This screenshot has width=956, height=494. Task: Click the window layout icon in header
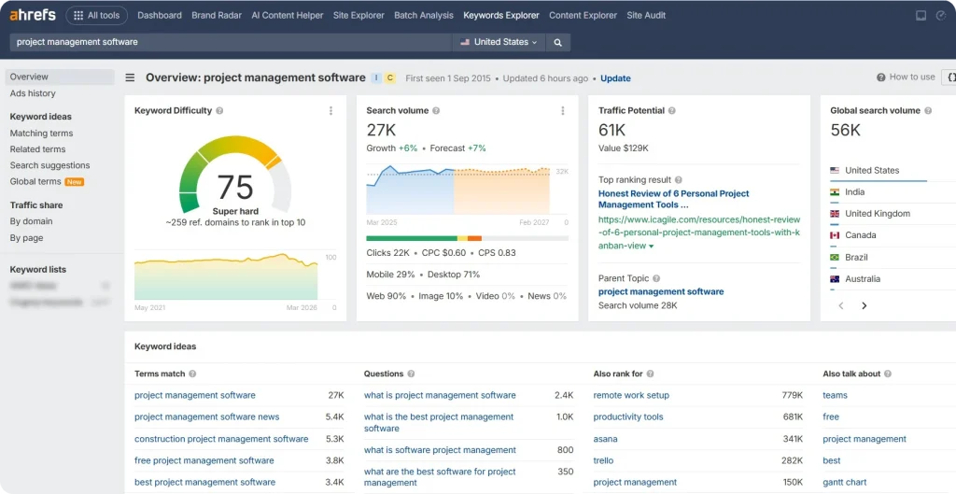click(x=921, y=15)
